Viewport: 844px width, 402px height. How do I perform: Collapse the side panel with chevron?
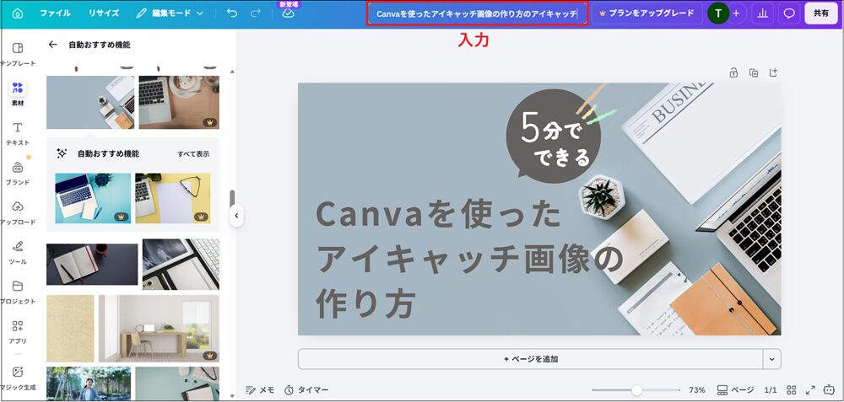click(235, 216)
